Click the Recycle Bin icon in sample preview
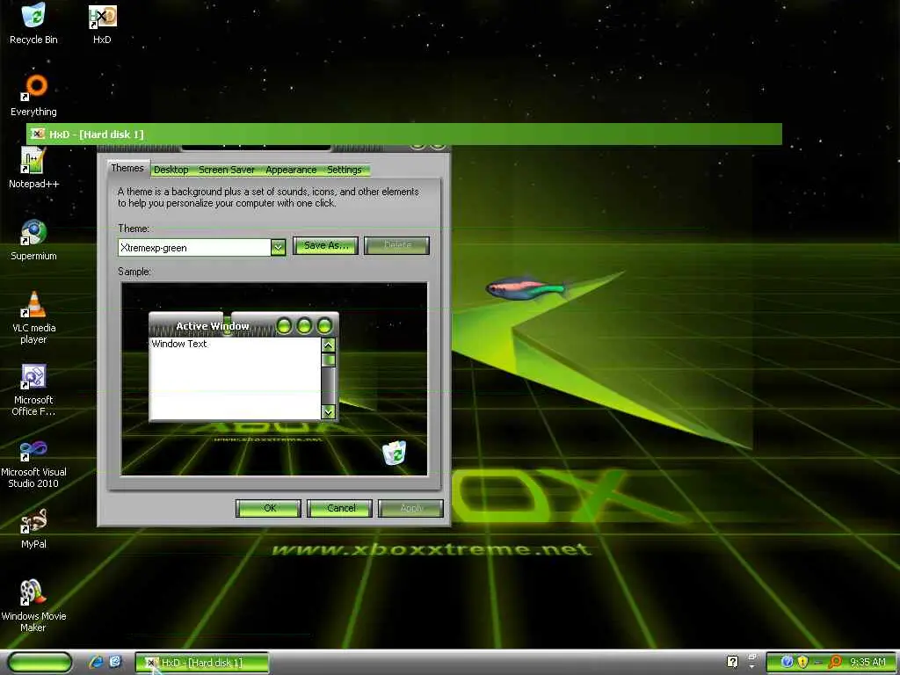This screenshot has height=675, width=900. [395, 453]
